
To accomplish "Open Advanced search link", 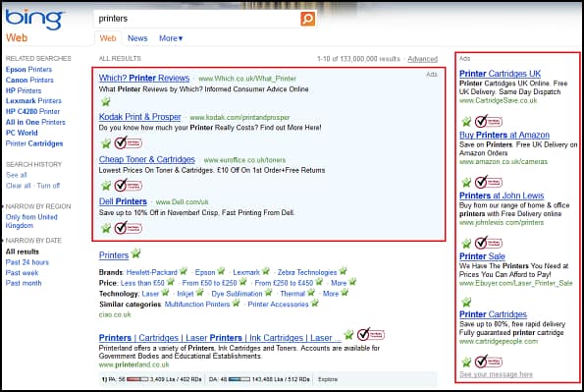I will (x=422, y=59).
